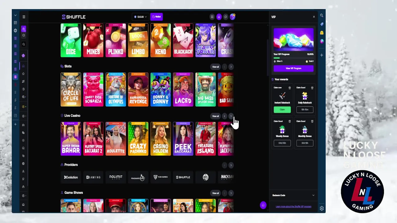Screen dimensions: 397x223
Task: Show info for Weekly Bonus reward
Action: click(290, 121)
